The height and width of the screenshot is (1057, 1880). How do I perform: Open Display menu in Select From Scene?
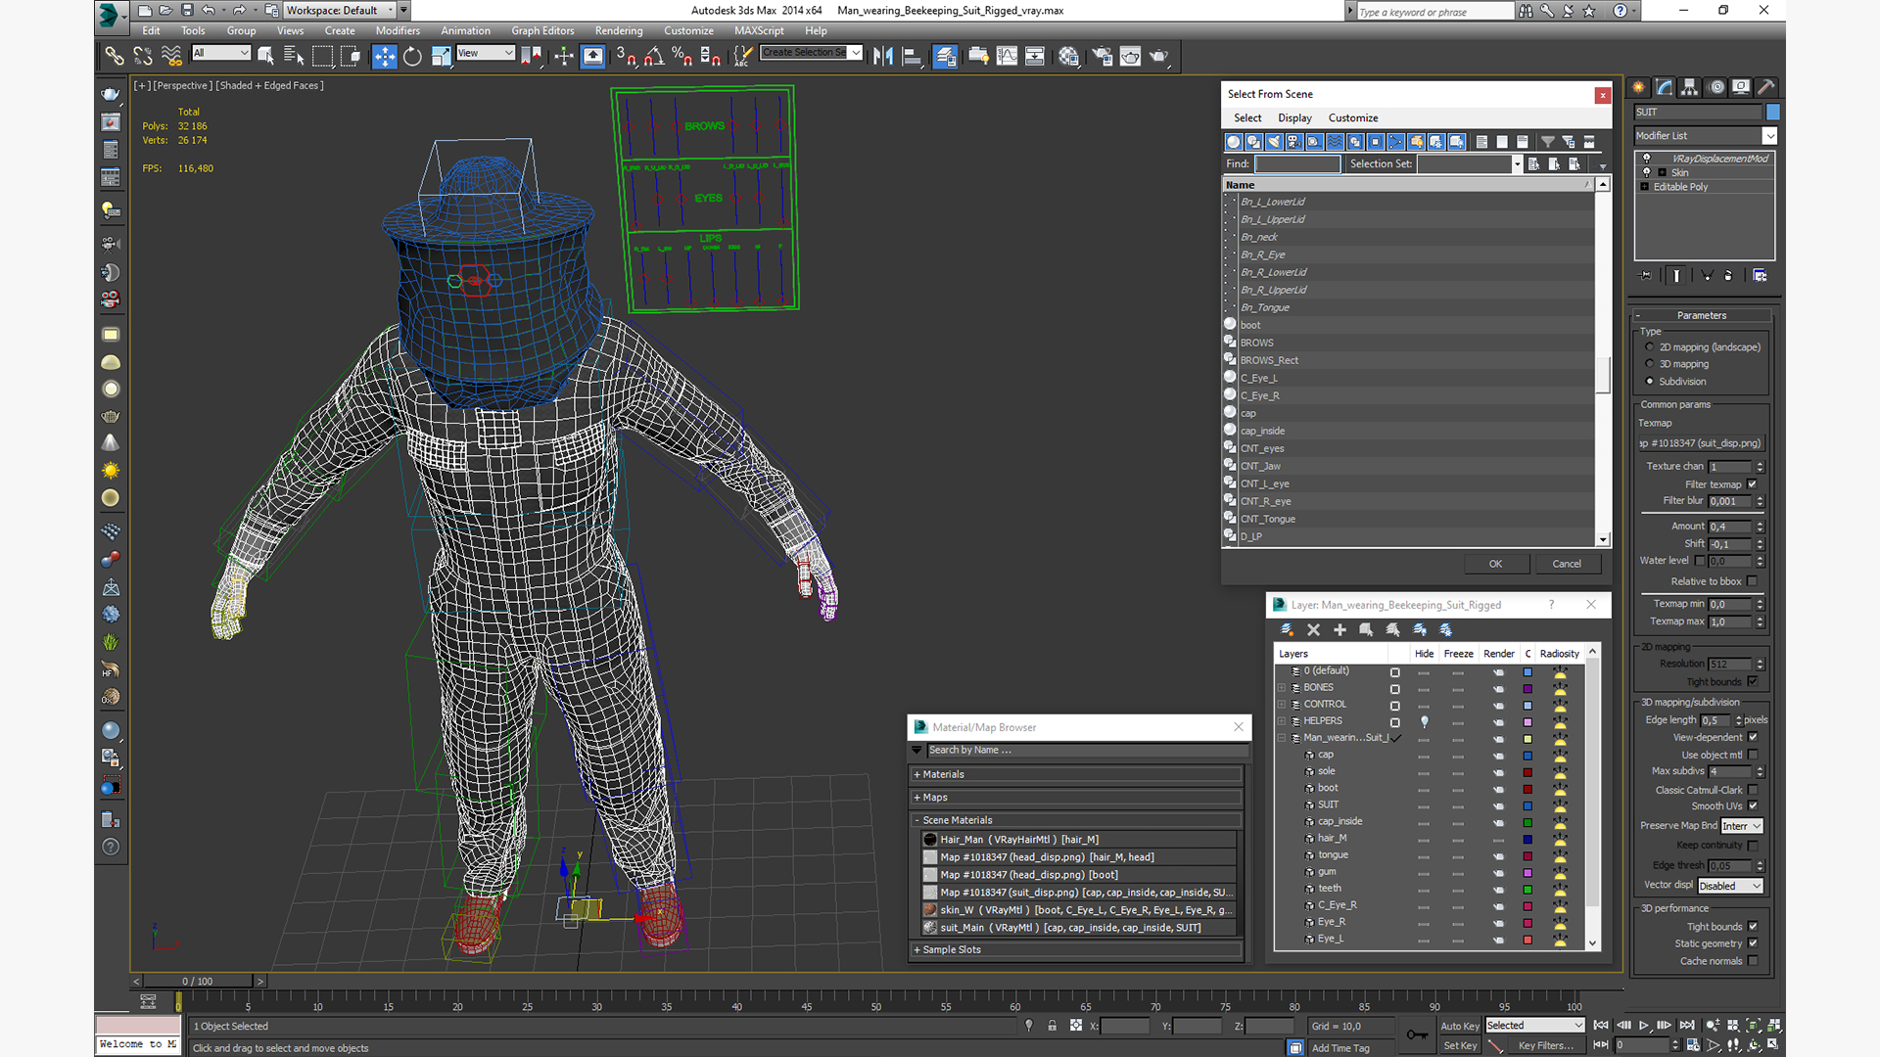click(1293, 117)
